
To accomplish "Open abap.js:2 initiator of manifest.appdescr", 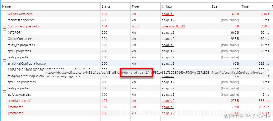I will tap(168, 20).
